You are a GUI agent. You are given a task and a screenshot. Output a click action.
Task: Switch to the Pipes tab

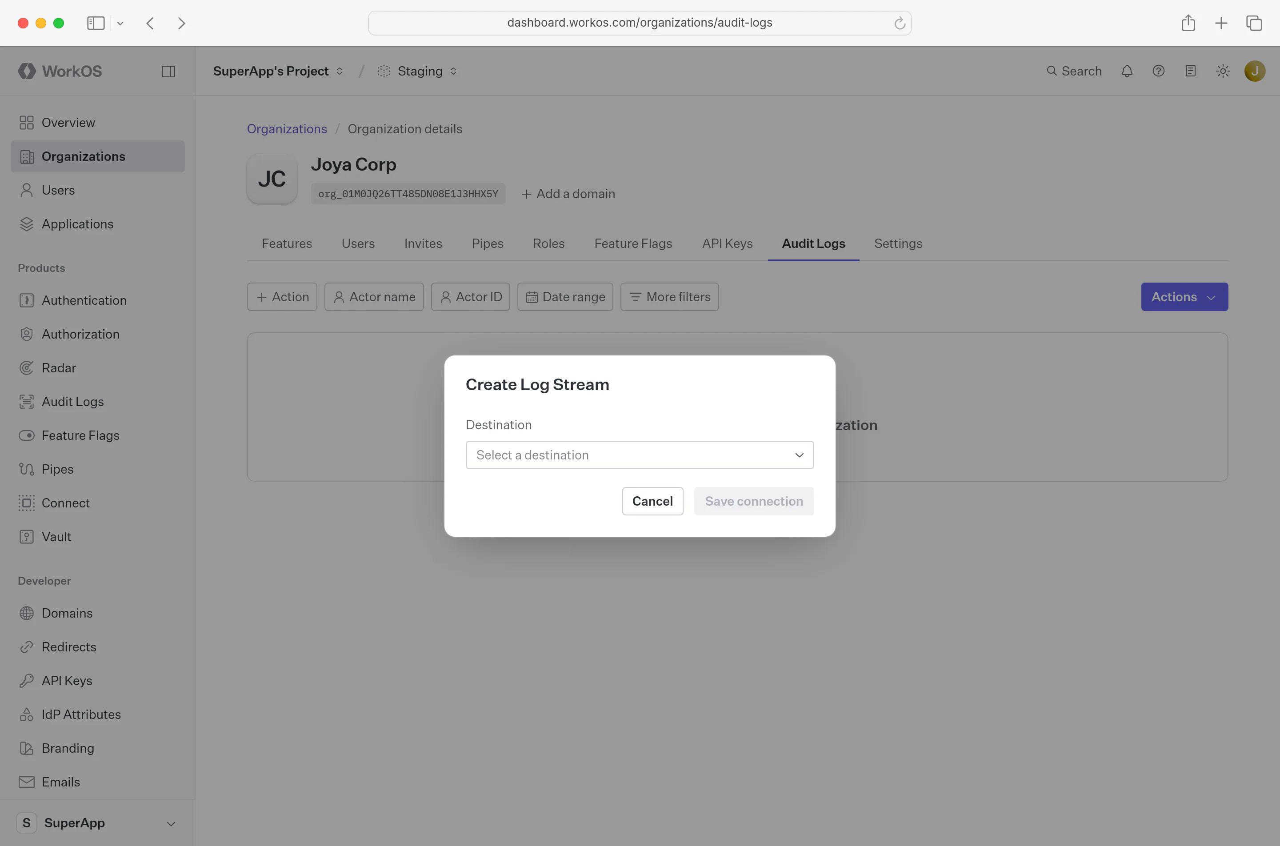[x=487, y=243]
